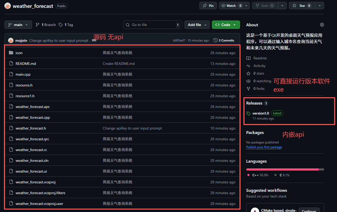Image resolution: width=337 pixels, height=212 pixels.
Task: Open the 3 Commits history link
Action: (224, 40)
